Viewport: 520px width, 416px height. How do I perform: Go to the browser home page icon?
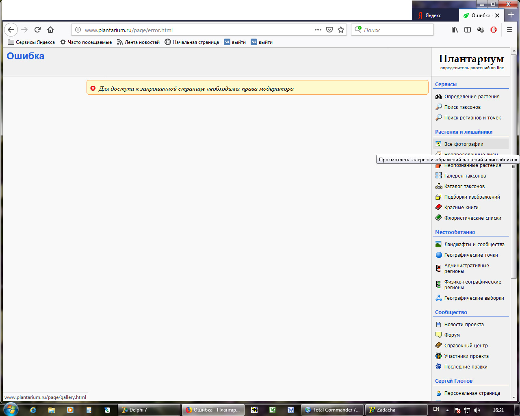pyautogui.click(x=50, y=30)
